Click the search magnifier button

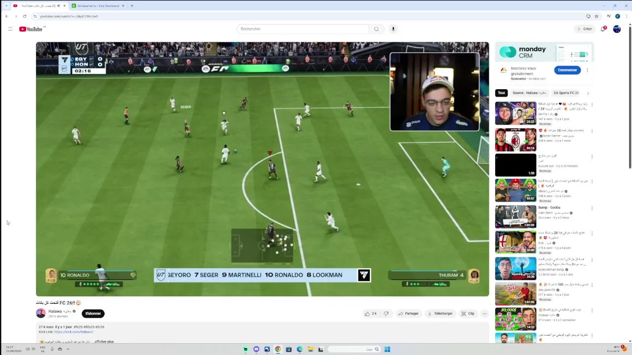click(x=376, y=29)
